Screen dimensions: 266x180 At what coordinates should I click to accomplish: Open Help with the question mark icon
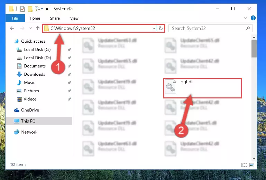[x=253, y=18]
